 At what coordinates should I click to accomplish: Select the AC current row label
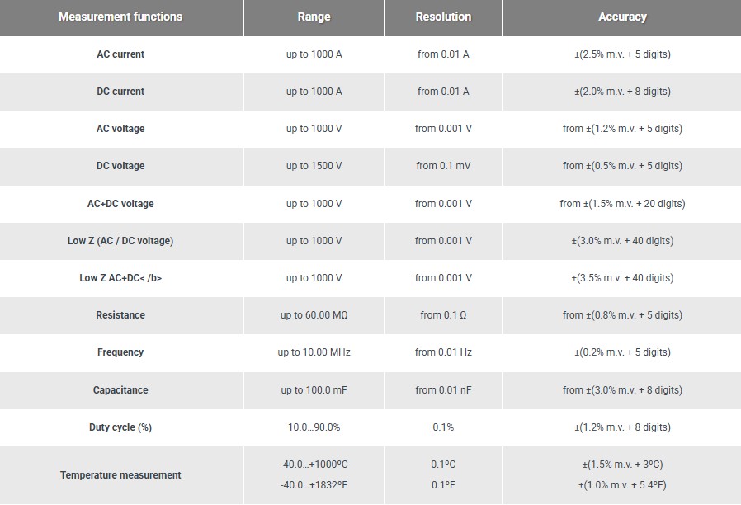point(120,54)
